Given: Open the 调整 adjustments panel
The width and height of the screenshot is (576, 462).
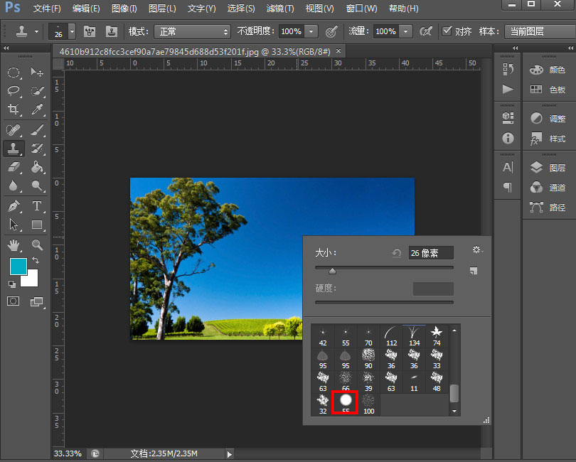Looking at the screenshot, I should tap(548, 119).
